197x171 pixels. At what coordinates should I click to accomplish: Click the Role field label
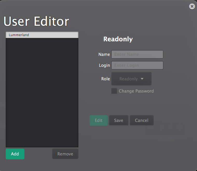[x=105, y=79]
